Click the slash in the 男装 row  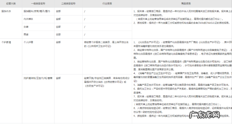[x=85, y=35]
